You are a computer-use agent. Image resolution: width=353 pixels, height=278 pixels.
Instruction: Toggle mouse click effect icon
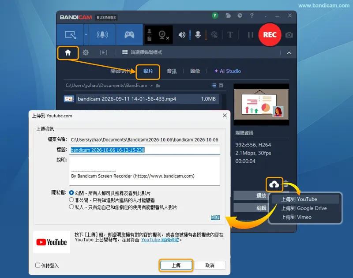pos(214,35)
